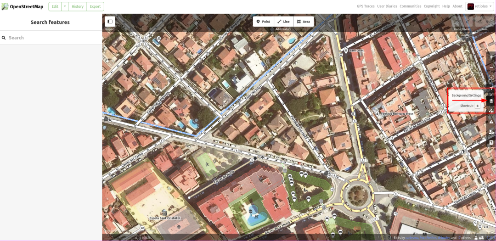Toggle the Inspect sidebar panel button
This screenshot has width=496, height=241.
[x=110, y=22]
